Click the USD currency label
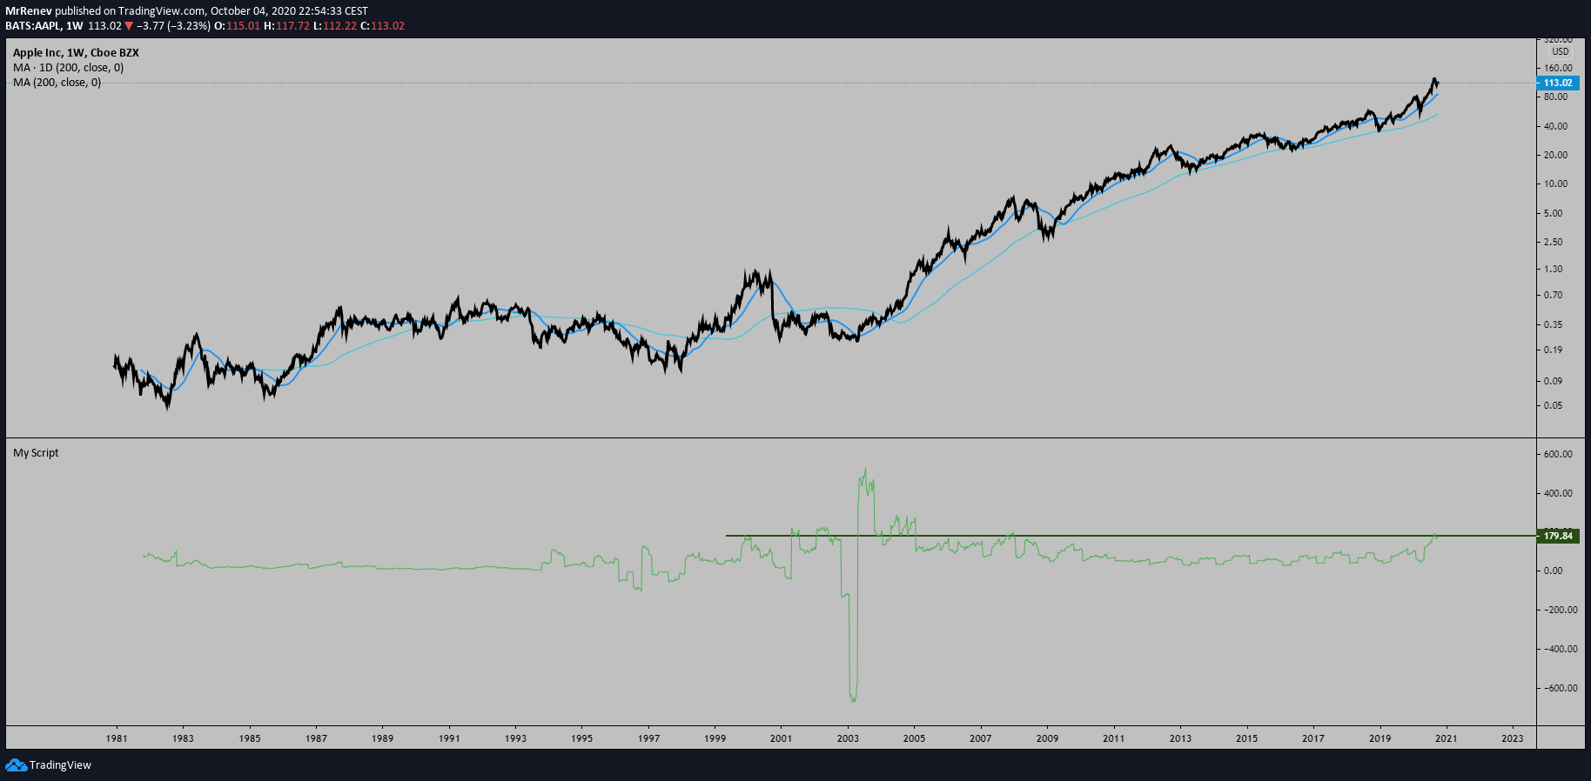 click(x=1561, y=51)
